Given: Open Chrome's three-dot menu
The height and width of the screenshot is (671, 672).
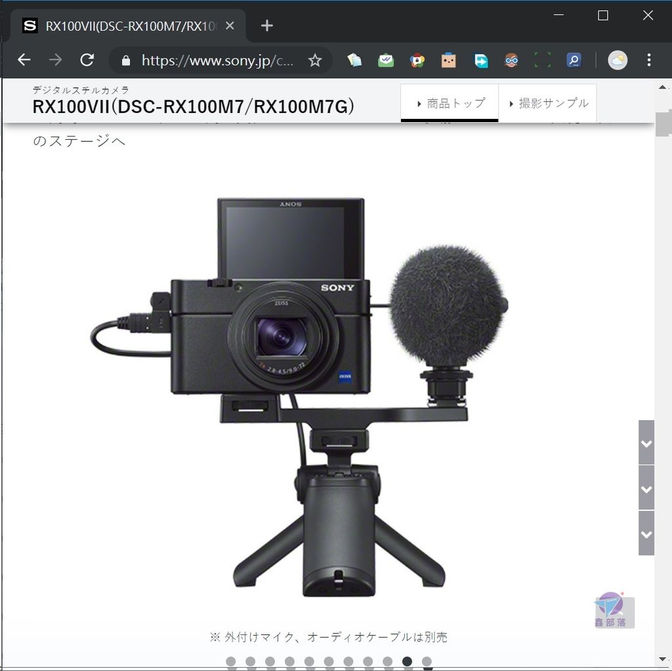Looking at the screenshot, I should pyautogui.click(x=649, y=60).
